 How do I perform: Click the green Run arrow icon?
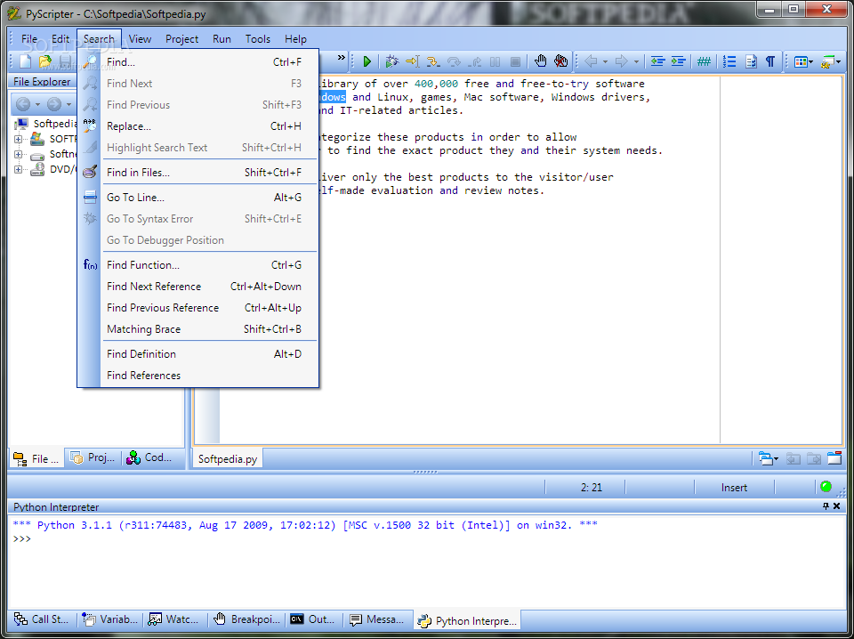click(x=367, y=61)
